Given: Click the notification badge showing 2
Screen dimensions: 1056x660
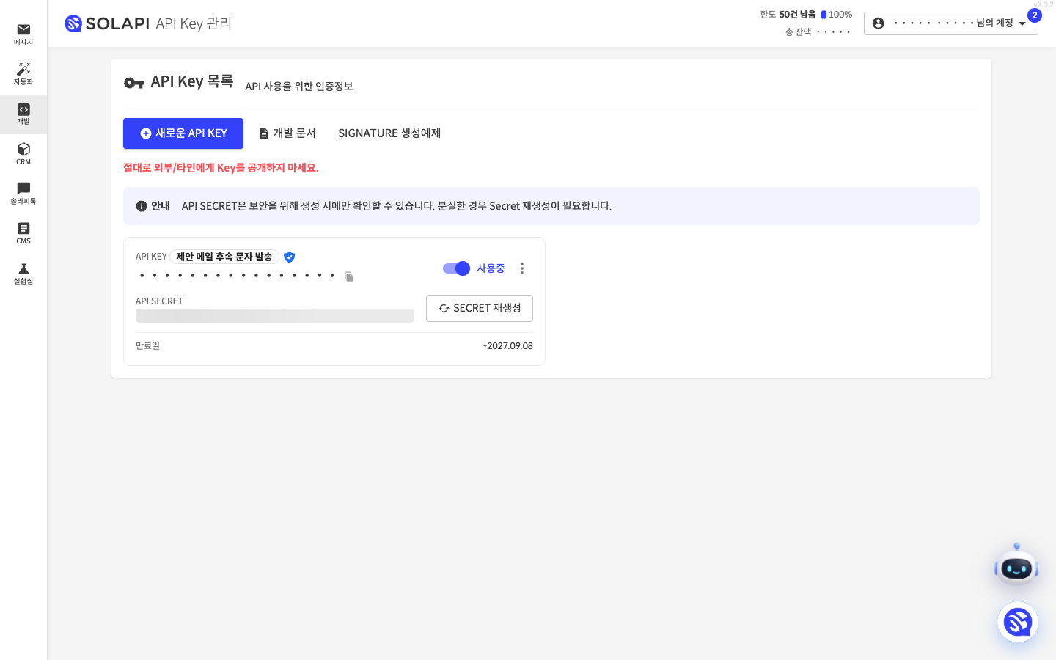Looking at the screenshot, I should click(x=1035, y=15).
